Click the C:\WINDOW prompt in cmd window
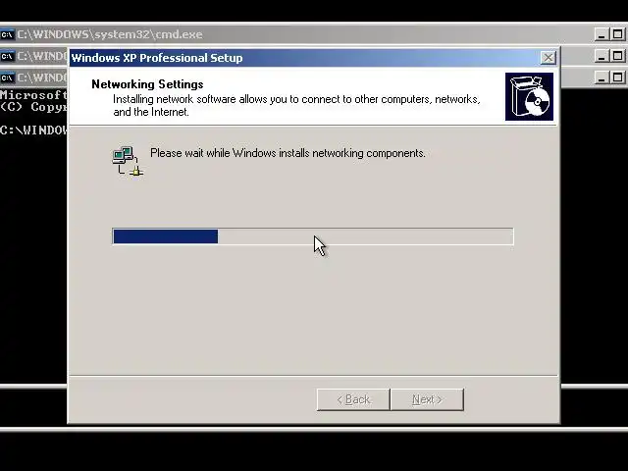The width and height of the screenshot is (628, 471). 33,130
